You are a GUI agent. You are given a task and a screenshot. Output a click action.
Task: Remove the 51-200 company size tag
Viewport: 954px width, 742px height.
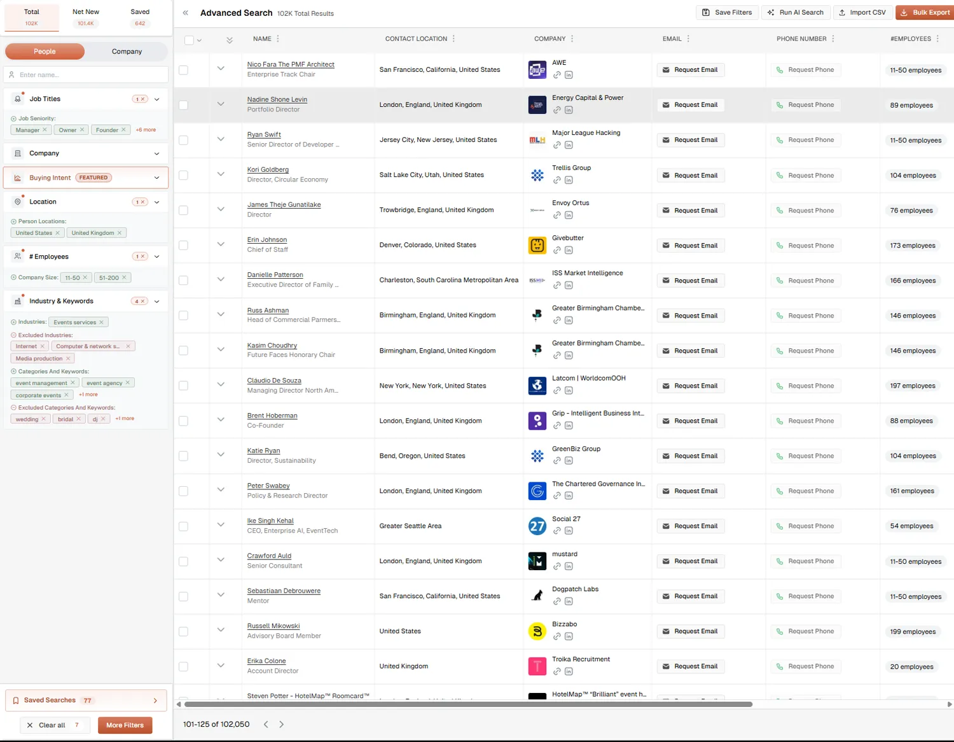click(124, 277)
